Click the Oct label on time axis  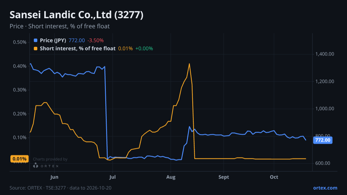(274, 177)
